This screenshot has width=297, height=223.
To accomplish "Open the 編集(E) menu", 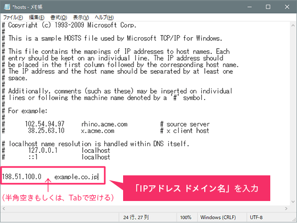I will coord(37,18).
